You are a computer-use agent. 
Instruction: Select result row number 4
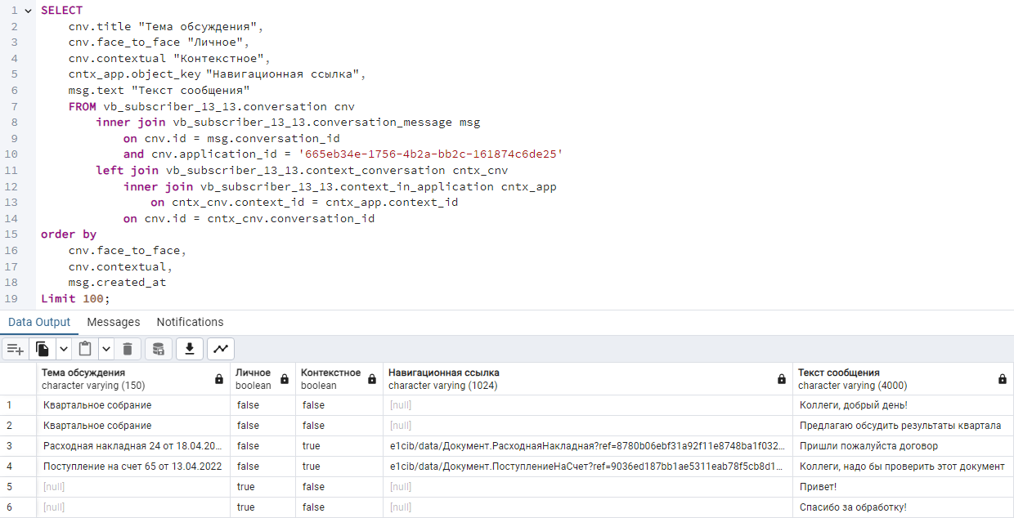coord(18,467)
